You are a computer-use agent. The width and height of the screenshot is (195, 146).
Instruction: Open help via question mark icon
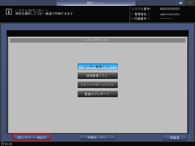pos(190,3)
